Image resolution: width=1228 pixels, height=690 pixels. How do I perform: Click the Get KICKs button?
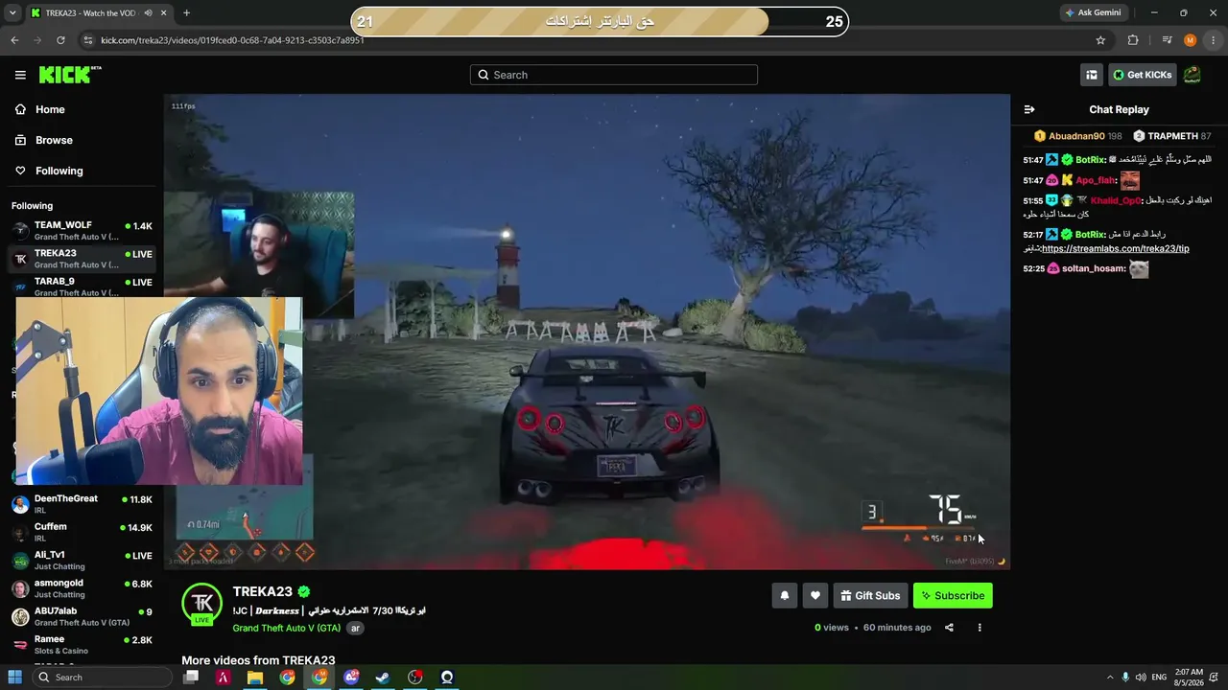pyautogui.click(x=1142, y=75)
